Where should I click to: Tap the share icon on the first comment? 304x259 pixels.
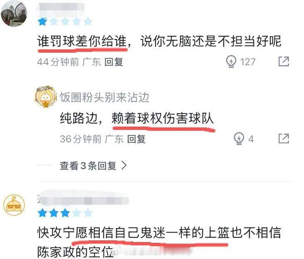(x=284, y=61)
